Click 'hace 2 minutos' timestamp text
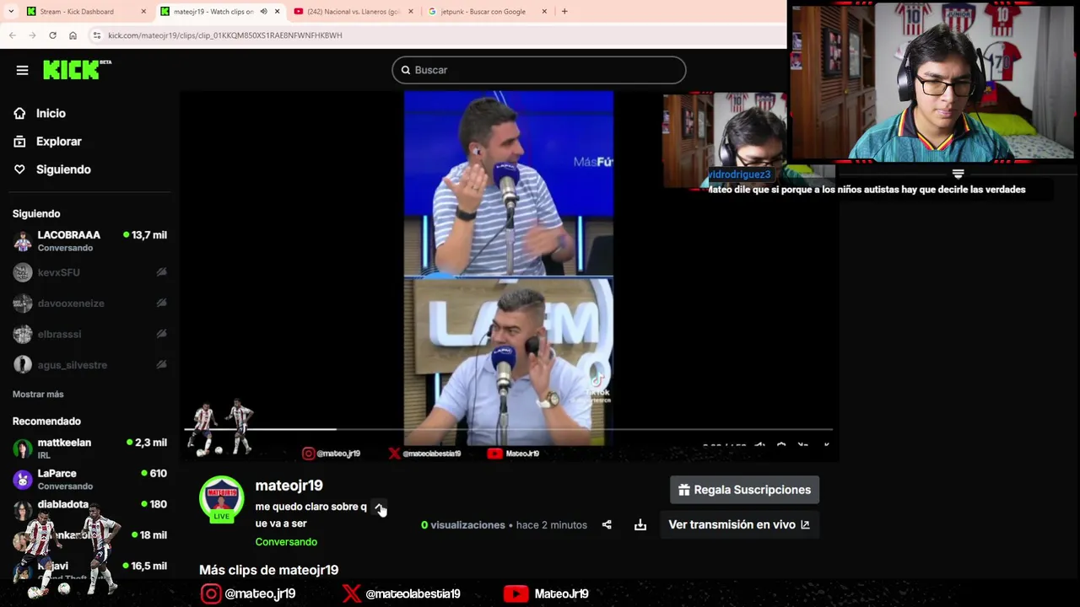Screen dimensions: 1080x607 (x=551, y=524)
